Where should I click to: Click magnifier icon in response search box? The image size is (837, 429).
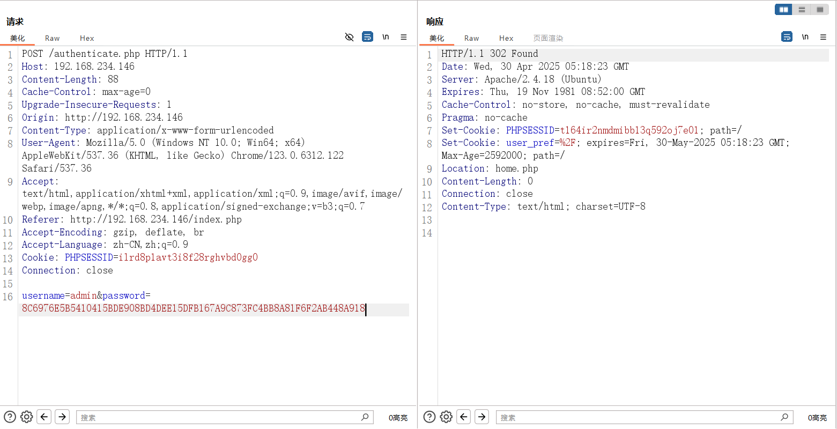tap(784, 417)
